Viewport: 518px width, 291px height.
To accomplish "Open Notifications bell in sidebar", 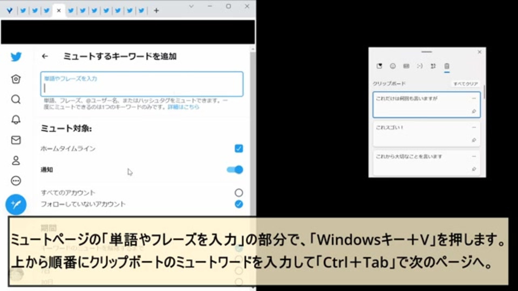I will (16, 120).
